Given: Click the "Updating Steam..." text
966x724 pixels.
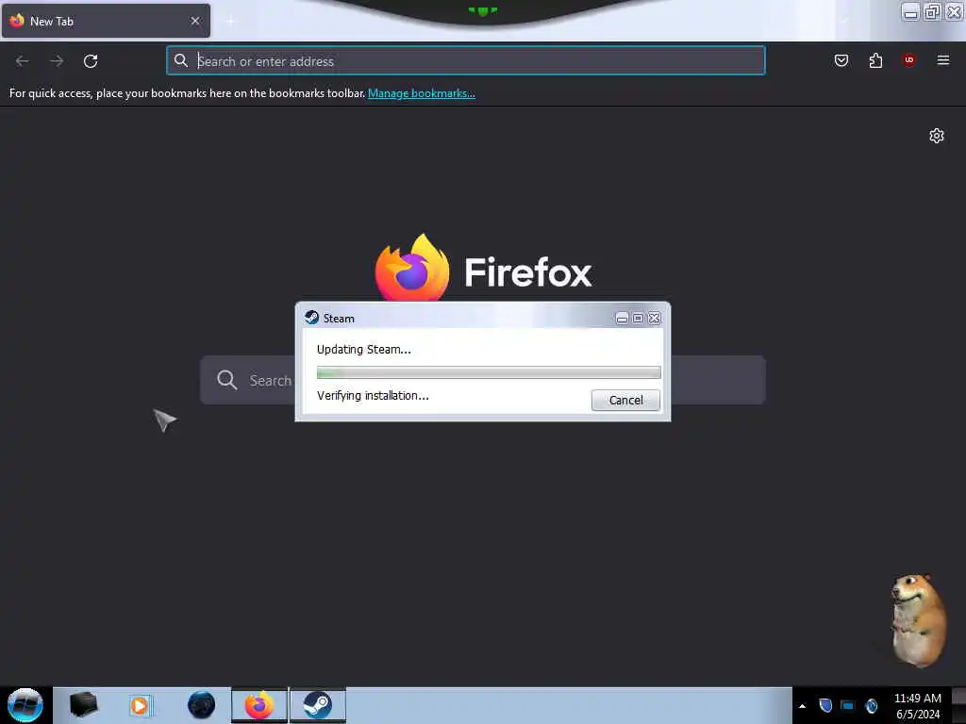Looking at the screenshot, I should click(363, 349).
